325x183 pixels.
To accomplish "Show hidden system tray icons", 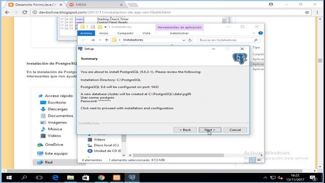I will click(265, 177).
